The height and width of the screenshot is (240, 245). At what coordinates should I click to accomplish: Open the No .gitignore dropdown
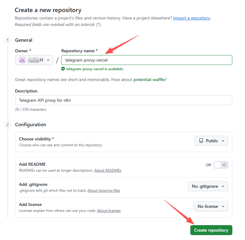(x=208, y=186)
